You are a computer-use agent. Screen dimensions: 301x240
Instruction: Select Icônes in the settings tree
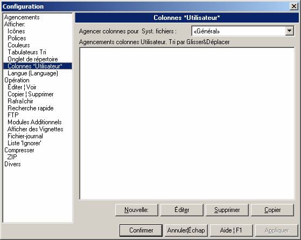click(16, 31)
